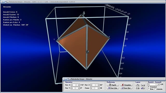Increase Zoom with right arrow
This screenshot has height=93, width=166.
(98, 88)
